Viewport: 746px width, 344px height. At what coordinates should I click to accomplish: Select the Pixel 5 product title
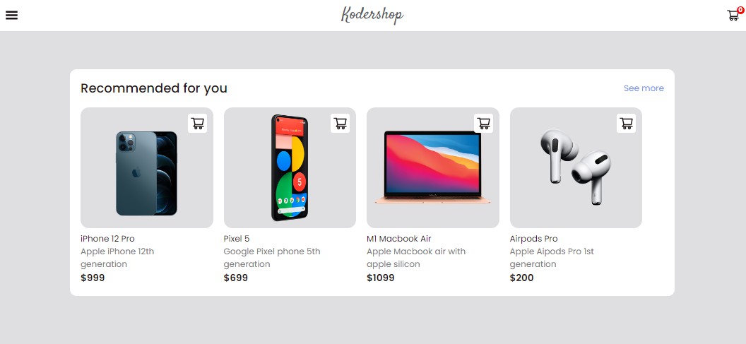[x=237, y=239]
